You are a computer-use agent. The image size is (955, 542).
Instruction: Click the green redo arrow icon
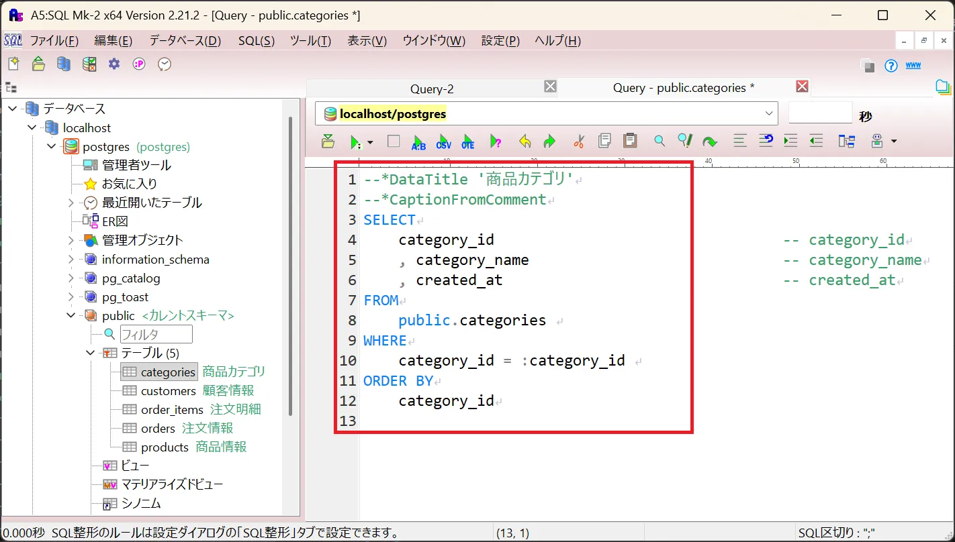549,142
